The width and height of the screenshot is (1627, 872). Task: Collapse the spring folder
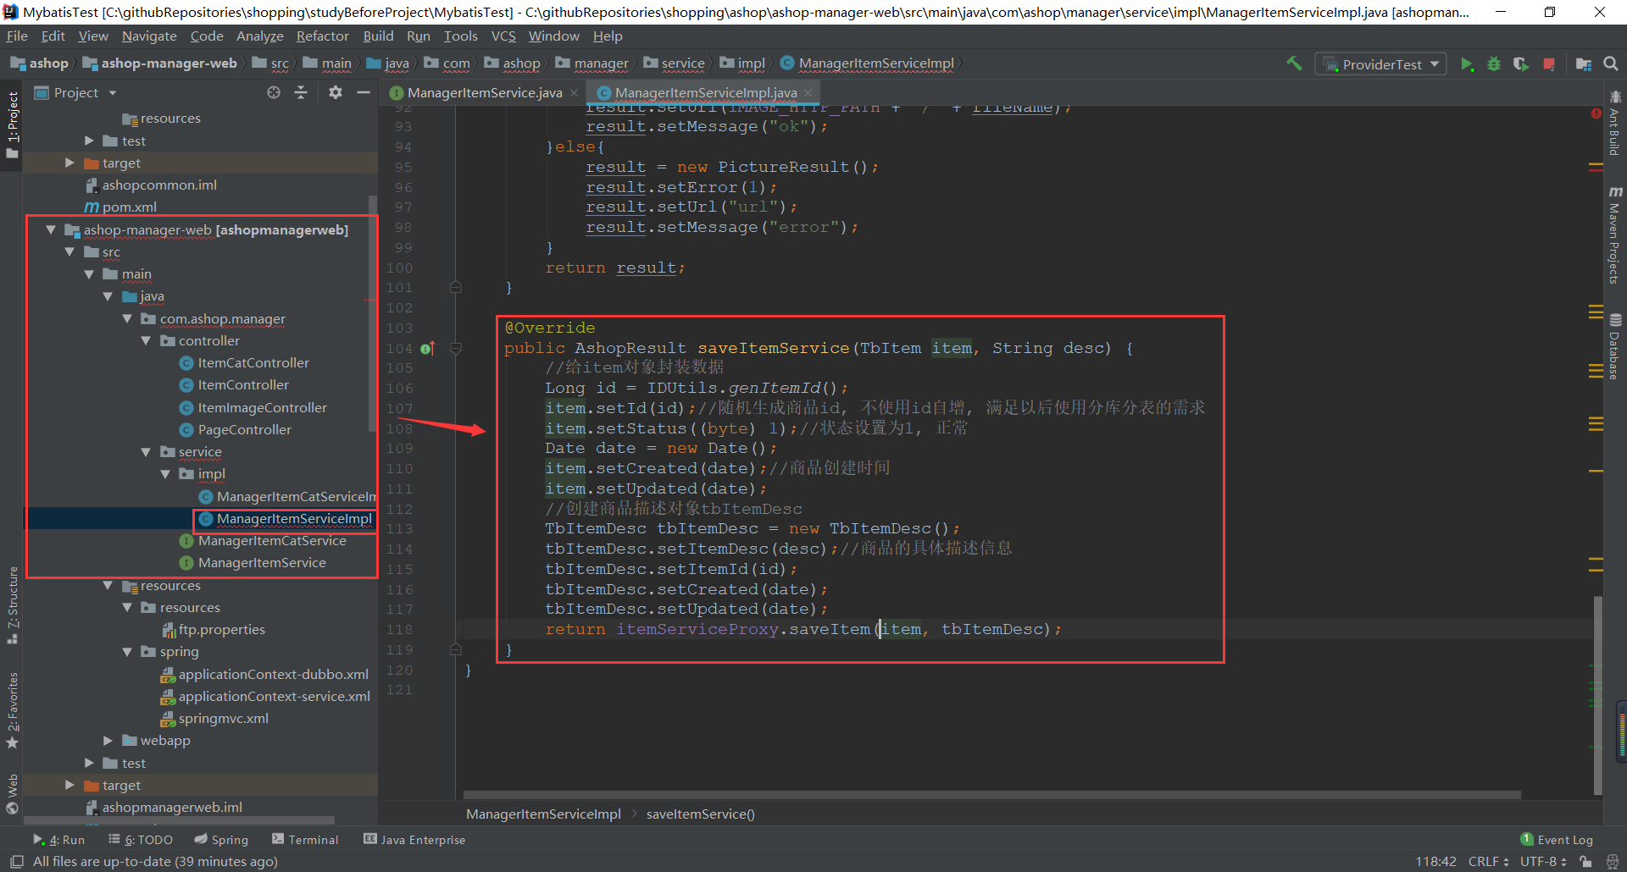[x=127, y=652]
